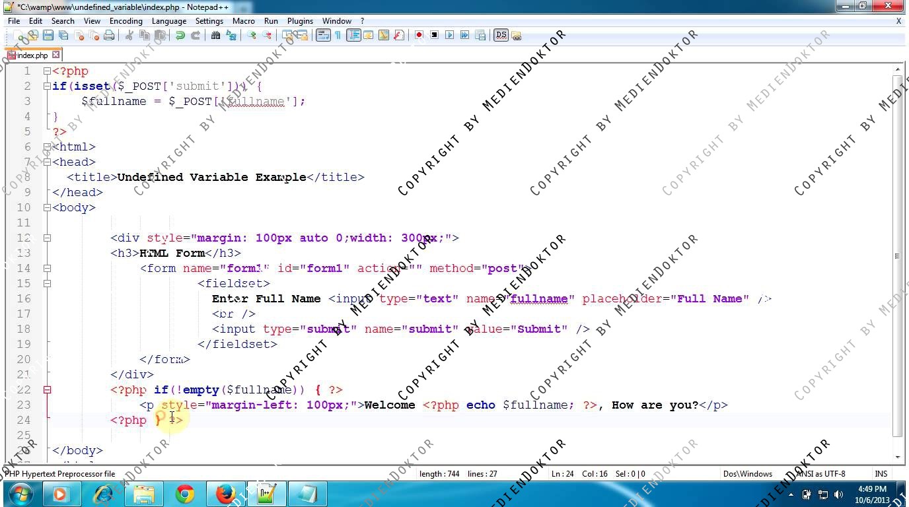The width and height of the screenshot is (909, 507).
Task: Toggle the Indent Guide toolbar button
Action: [x=353, y=35]
